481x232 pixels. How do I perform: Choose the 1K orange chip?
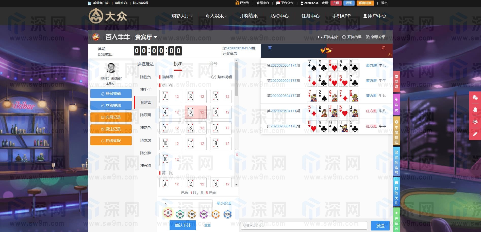pos(215,214)
